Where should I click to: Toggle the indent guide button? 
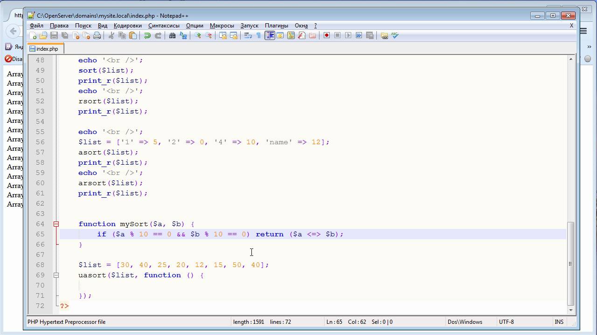coord(270,35)
